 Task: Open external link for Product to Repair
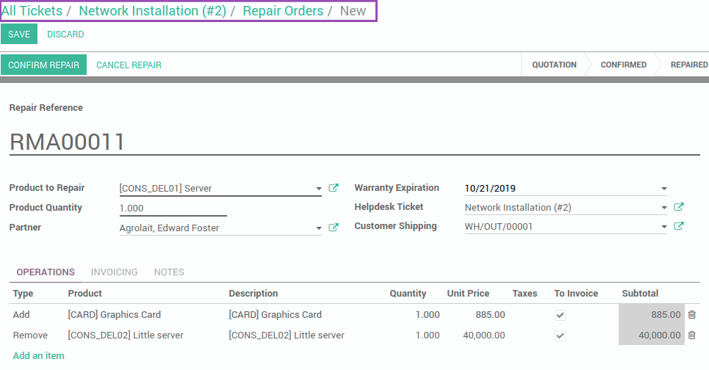coord(334,188)
